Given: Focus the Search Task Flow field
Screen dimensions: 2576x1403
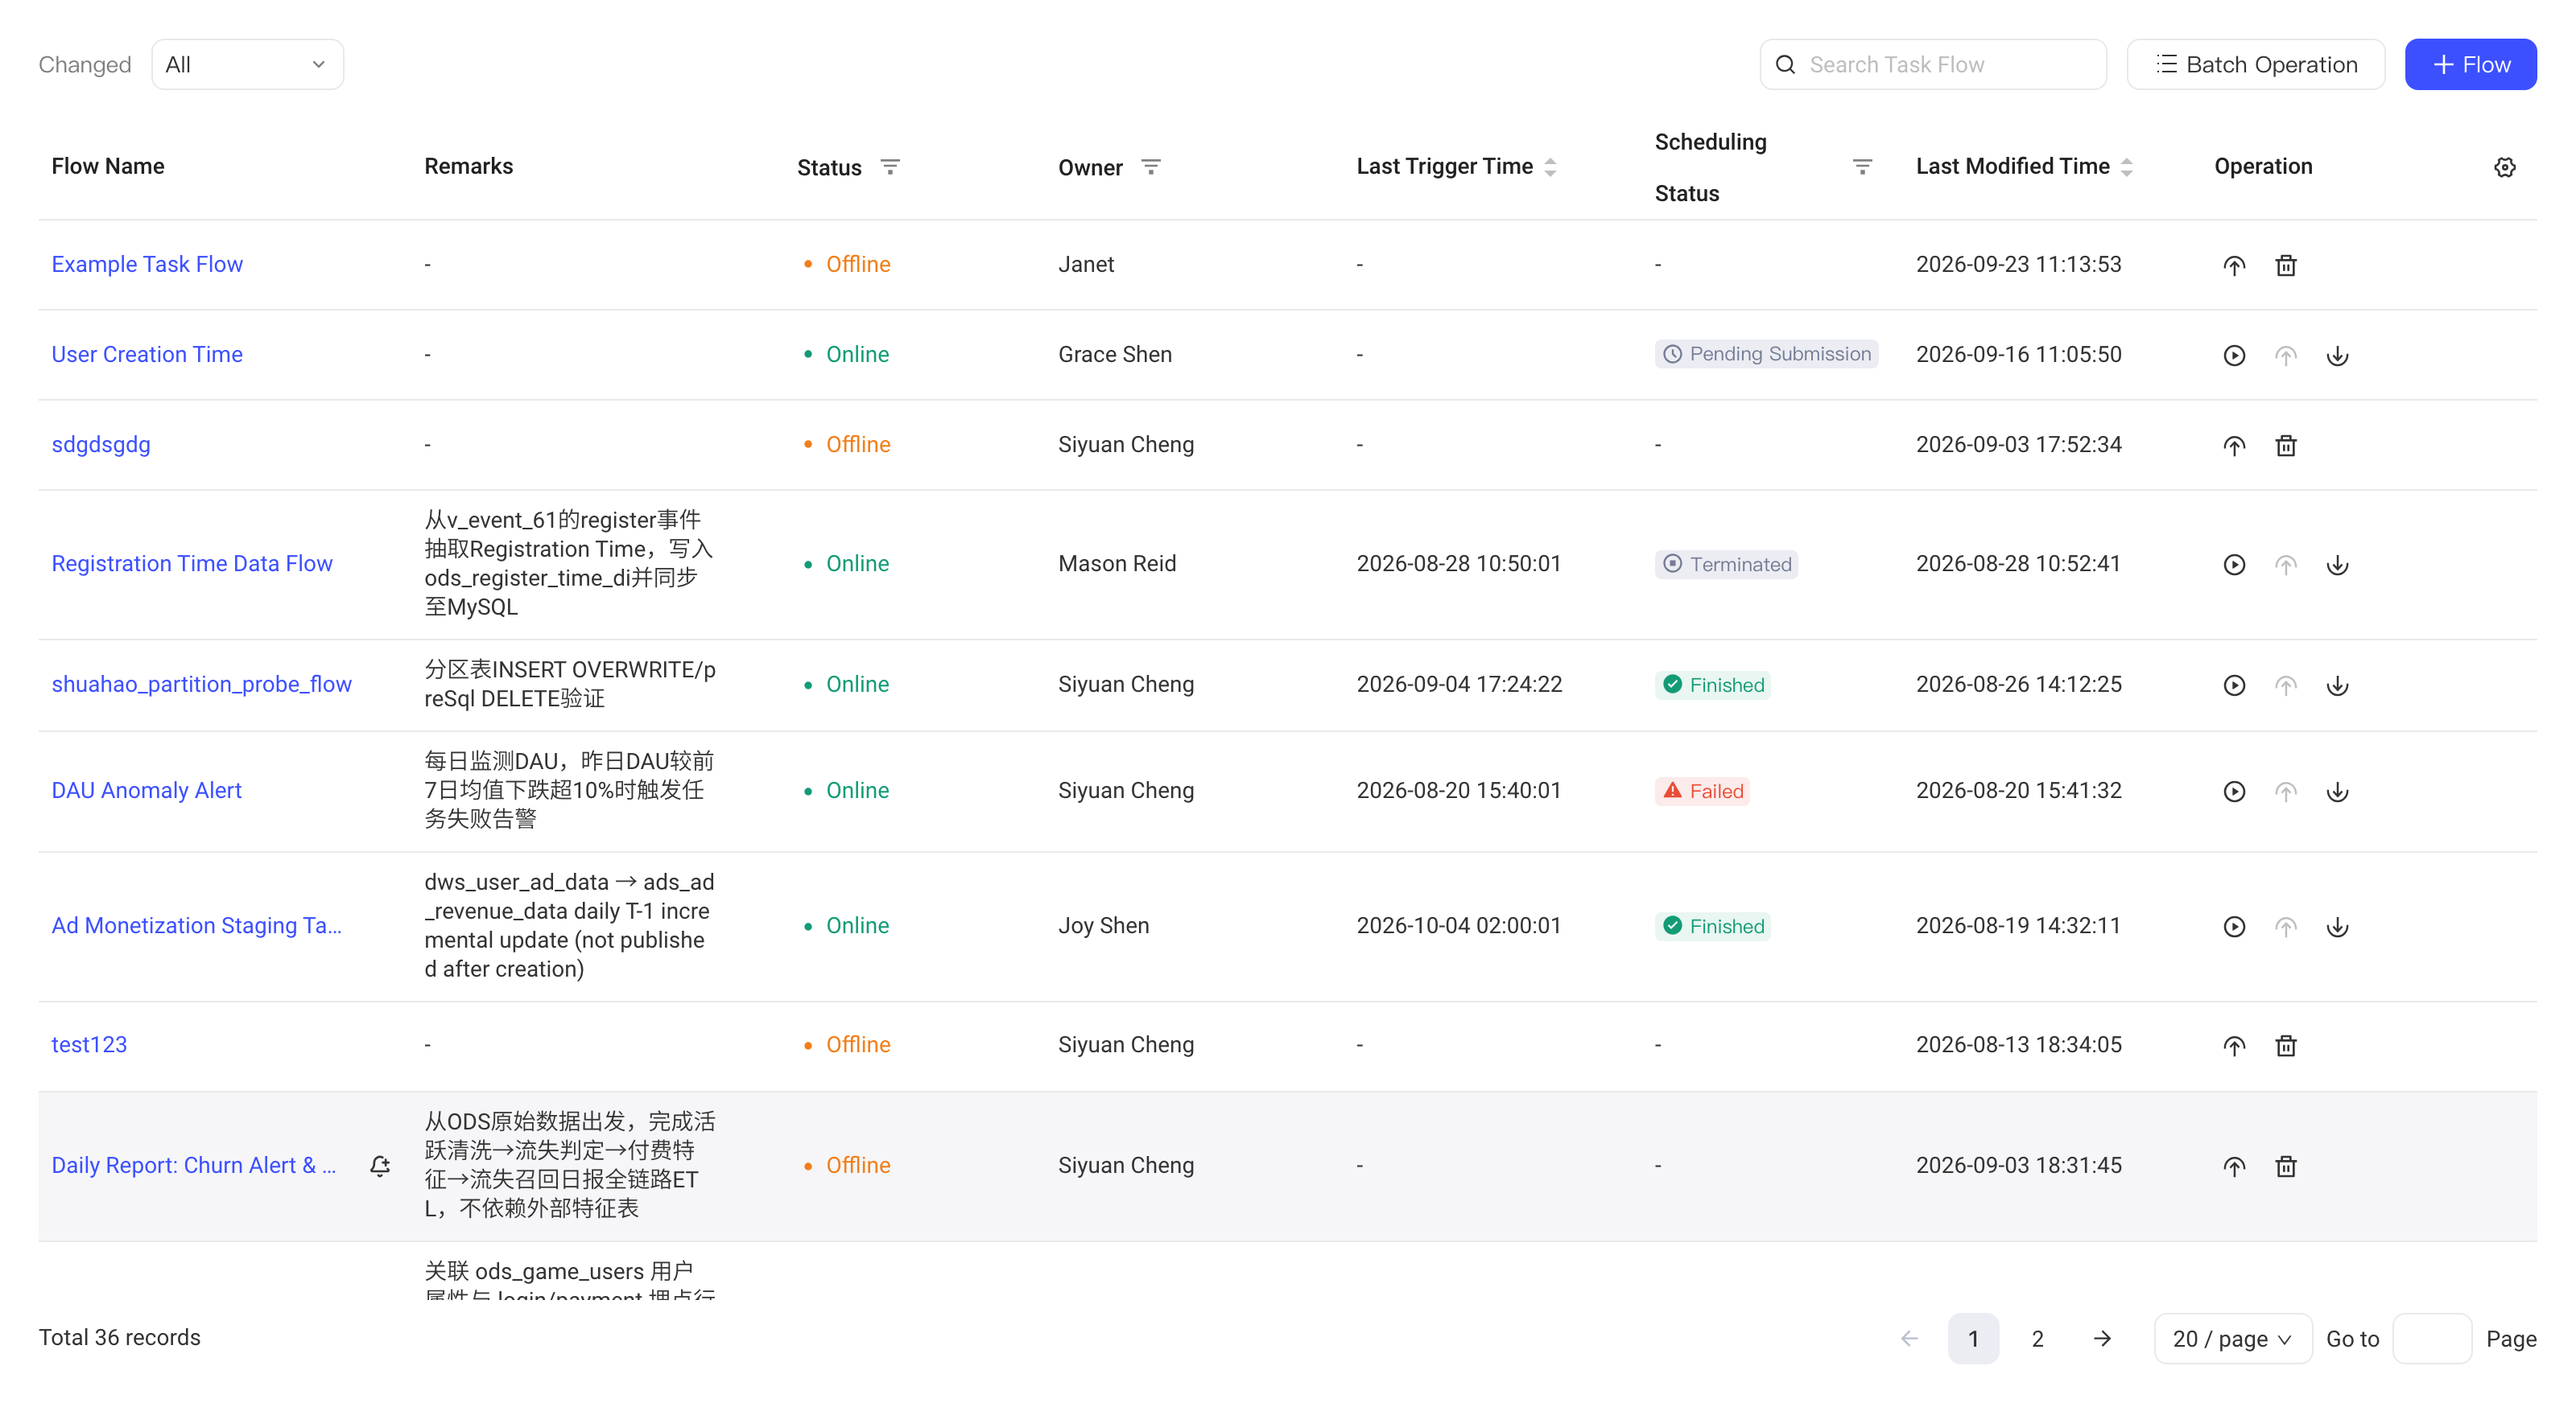Looking at the screenshot, I should [1933, 64].
